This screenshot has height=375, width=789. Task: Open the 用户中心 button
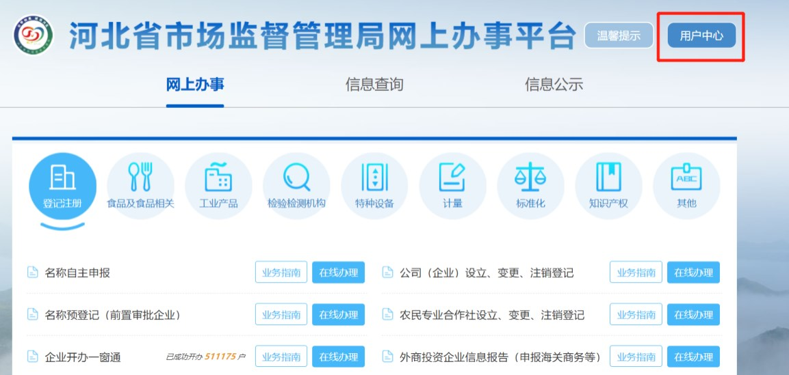[x=701, y=36]
